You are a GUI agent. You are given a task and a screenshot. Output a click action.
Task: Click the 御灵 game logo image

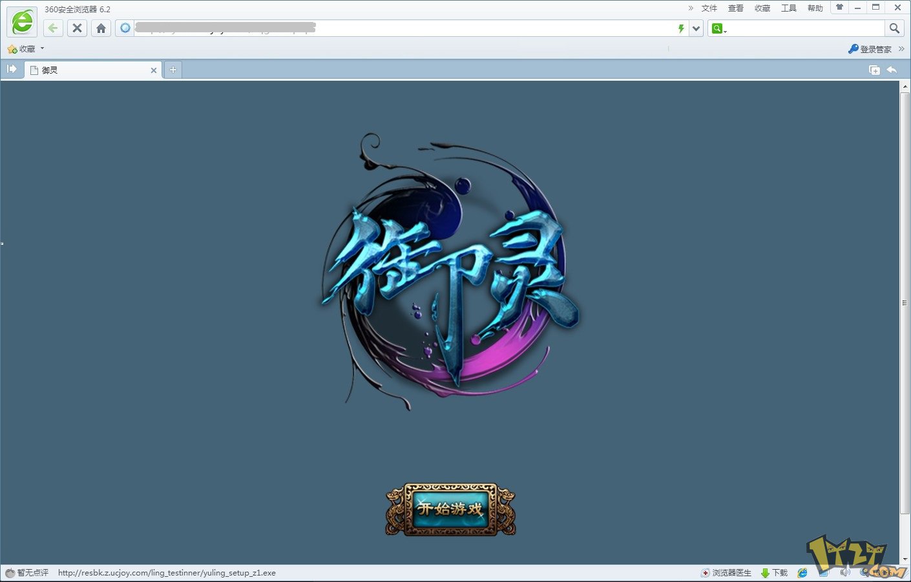(x=450, y=271)
